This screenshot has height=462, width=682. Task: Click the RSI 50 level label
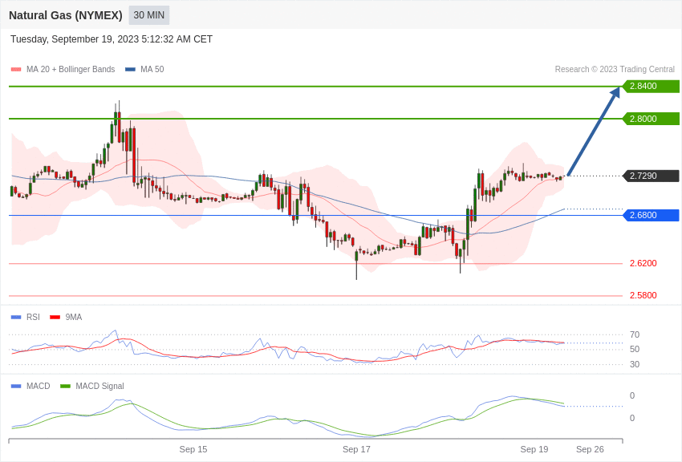click(635, 349)
